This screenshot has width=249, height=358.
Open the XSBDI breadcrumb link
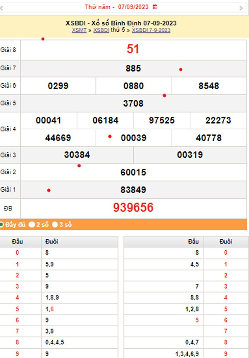point(101,30)
